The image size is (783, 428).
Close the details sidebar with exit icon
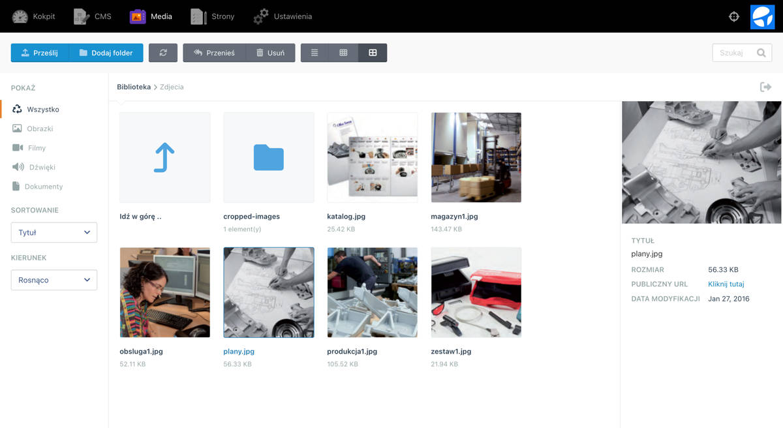pos(766,87)
